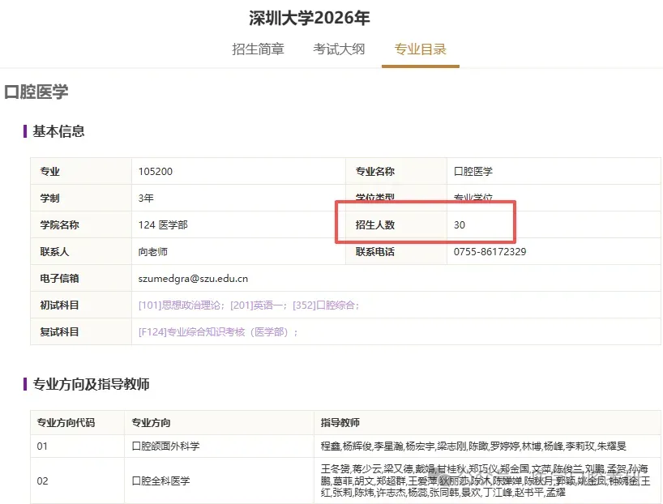Open the [101]思想政治理论 subject link
The height and width of the screenshot is (504, 663).
179,305
